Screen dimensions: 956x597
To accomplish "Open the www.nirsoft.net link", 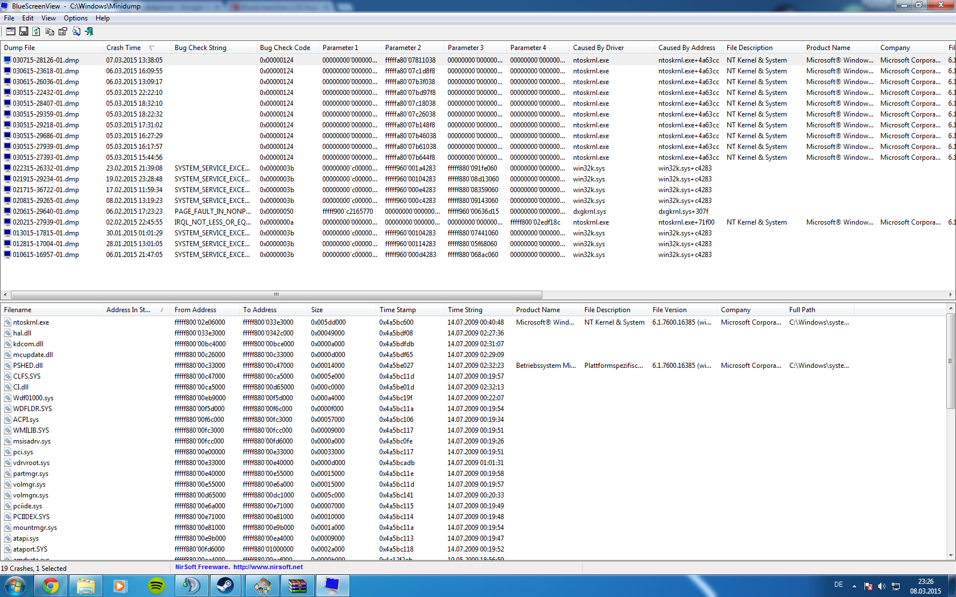I will [268, 567].
